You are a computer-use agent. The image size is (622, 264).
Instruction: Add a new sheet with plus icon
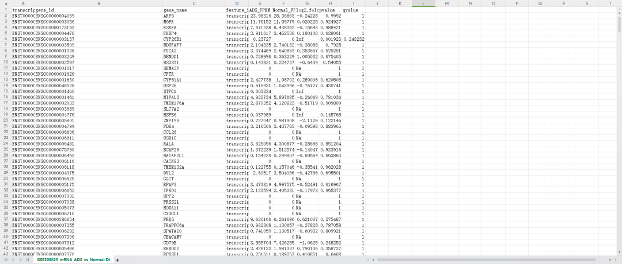(117, 260)
